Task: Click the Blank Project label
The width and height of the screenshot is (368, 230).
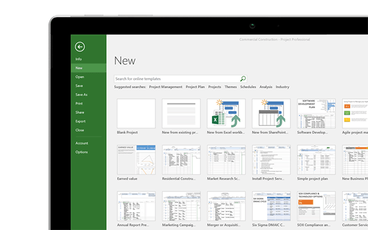Action: [x=127, y=132]
